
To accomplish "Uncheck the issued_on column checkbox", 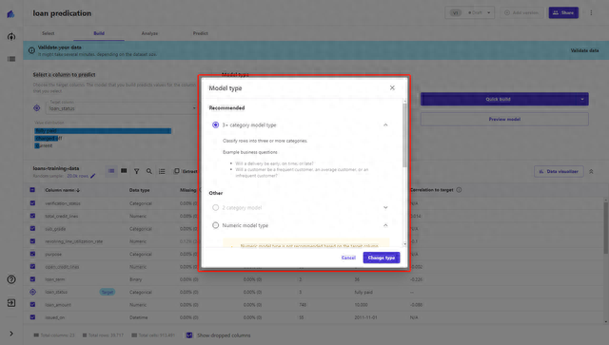I will click(x=32, y=317).
